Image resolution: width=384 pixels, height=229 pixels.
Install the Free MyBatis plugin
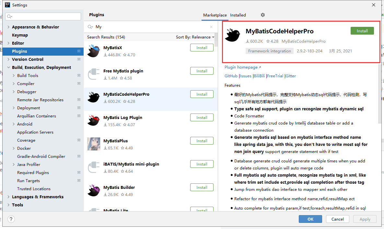(202, 71)
